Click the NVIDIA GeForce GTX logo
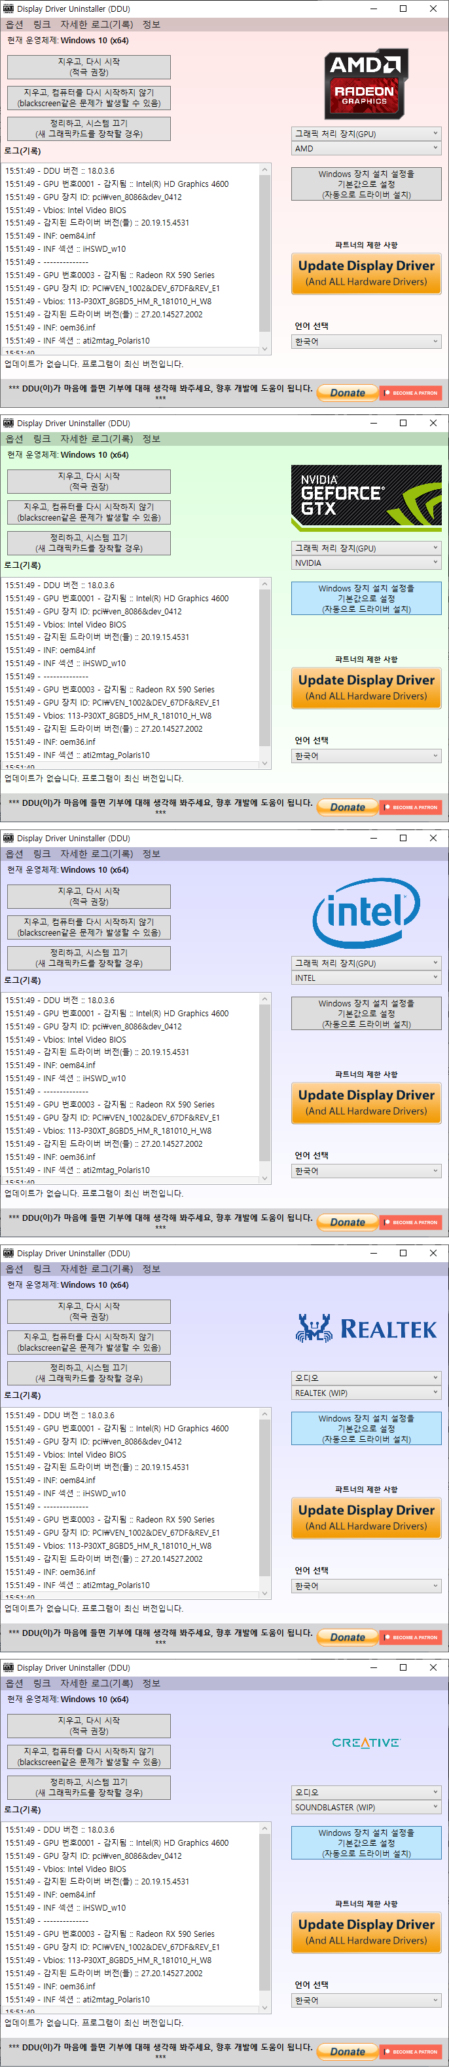The width and height of the screenshot is (449, 2068). point(366,497)
